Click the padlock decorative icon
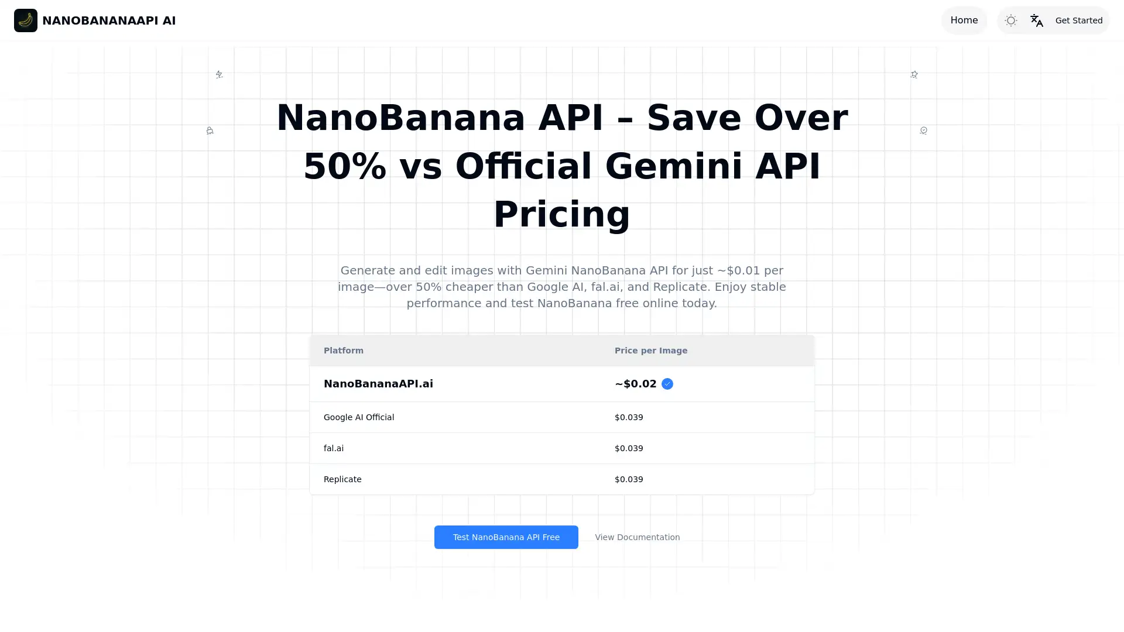The image size is (1124, 632). (x=210, y=130)
